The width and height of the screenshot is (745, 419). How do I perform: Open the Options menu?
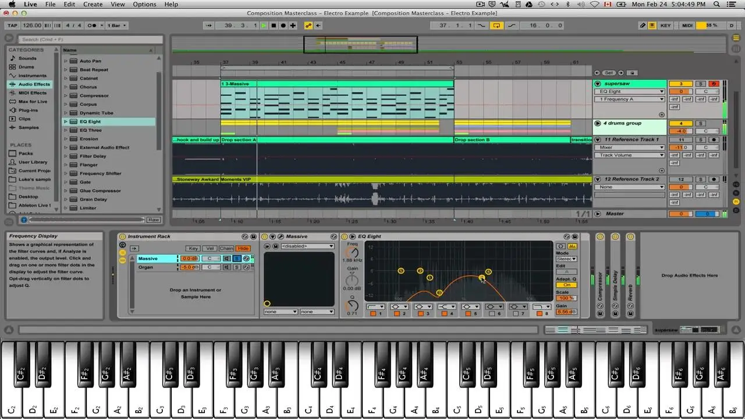[144, 4]
